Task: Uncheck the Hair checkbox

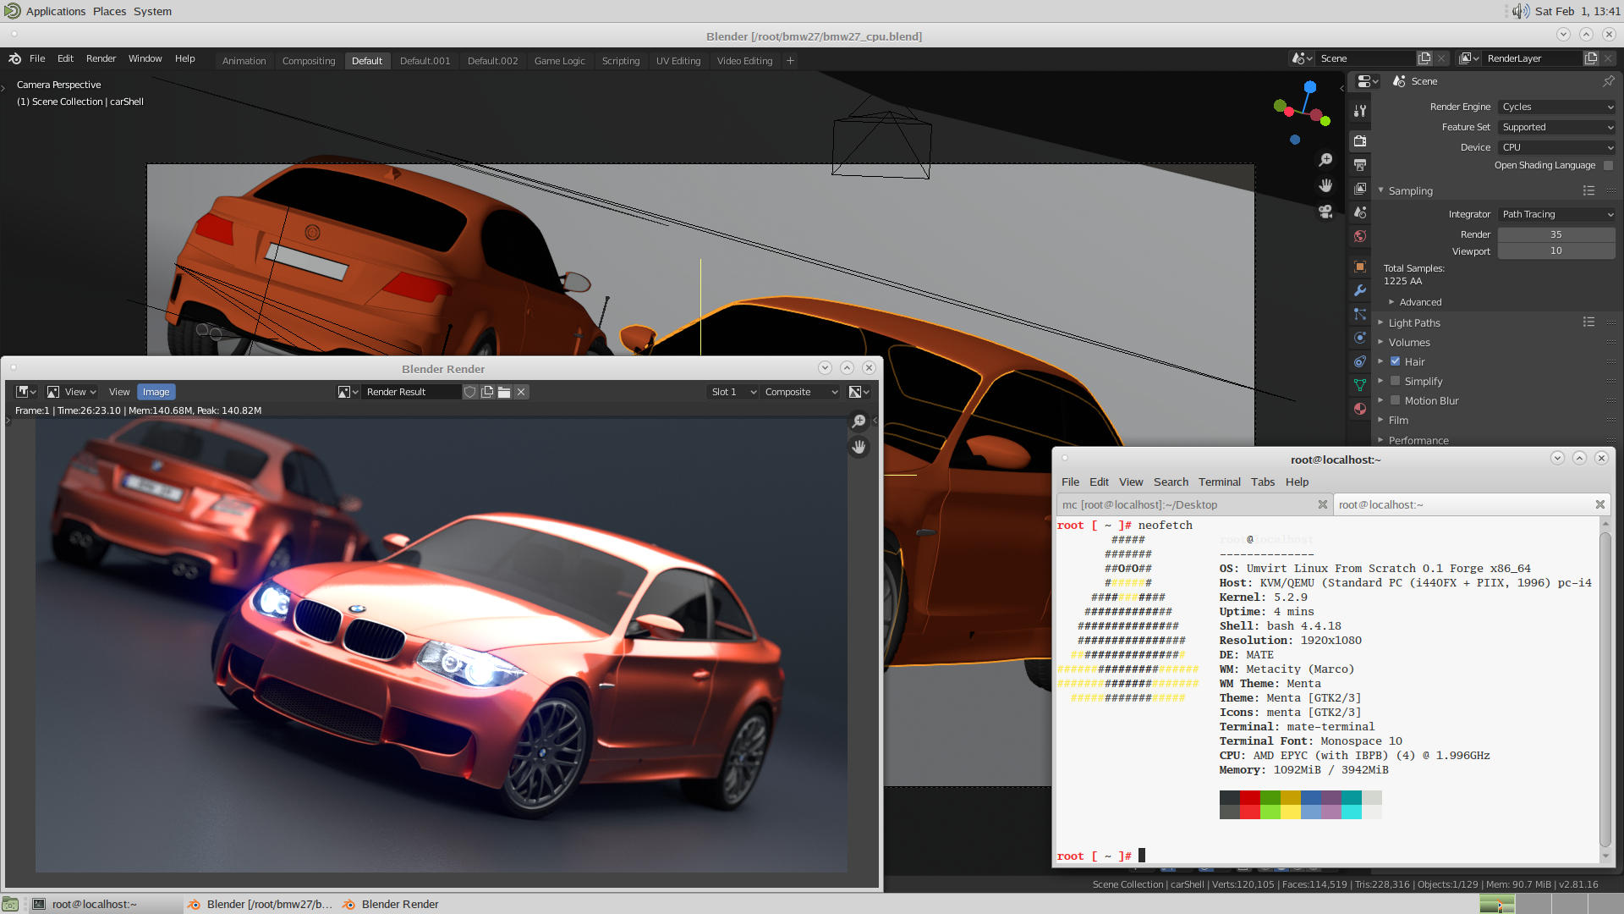Action: 1396,361
